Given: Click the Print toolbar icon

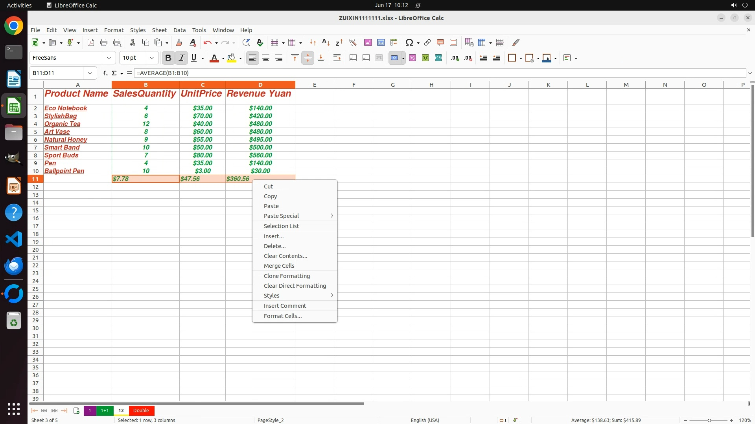Looking at the screenshot, I should 104,42.
